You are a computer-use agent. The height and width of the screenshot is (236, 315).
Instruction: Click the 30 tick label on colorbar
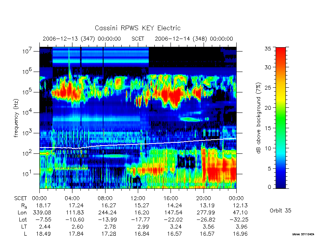(x=268, y=67)
